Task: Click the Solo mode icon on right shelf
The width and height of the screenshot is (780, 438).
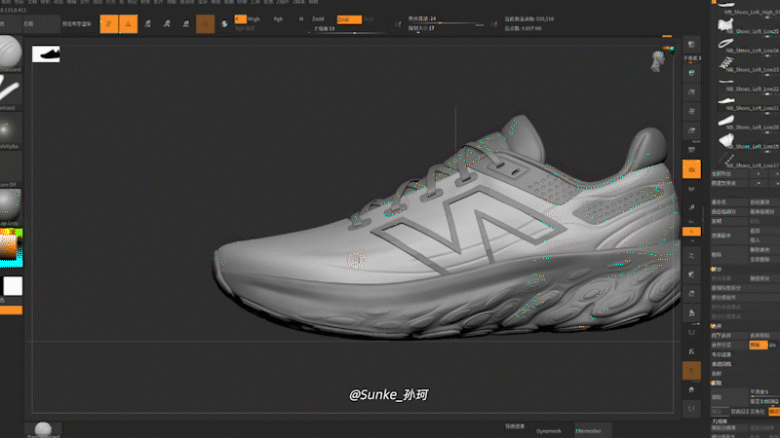Action: [691, 390]
